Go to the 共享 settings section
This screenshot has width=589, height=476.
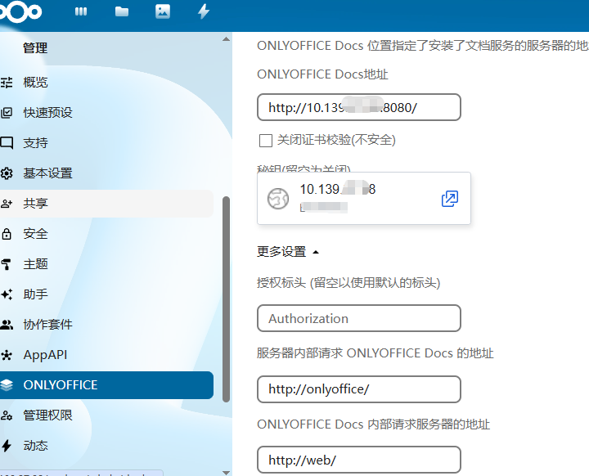point(36,204)
